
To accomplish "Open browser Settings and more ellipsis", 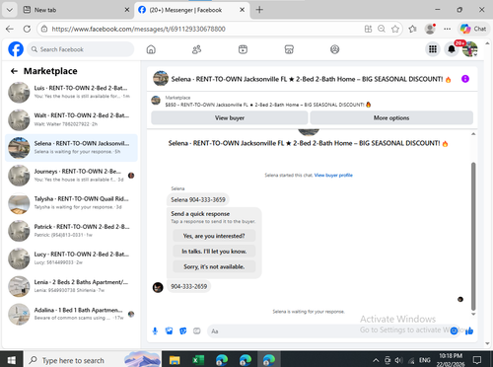I will pyautogui.click(x=447, y=29).
